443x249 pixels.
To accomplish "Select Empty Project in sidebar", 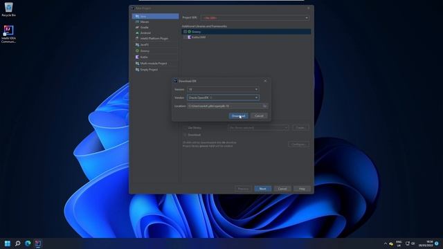I will point(155,69).
